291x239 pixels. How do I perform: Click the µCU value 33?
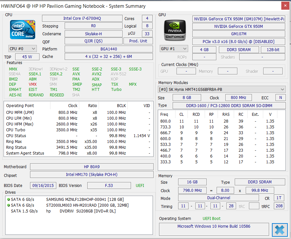click(x=147, y=34)
